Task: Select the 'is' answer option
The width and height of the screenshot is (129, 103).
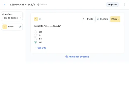Action: point(35,35)
